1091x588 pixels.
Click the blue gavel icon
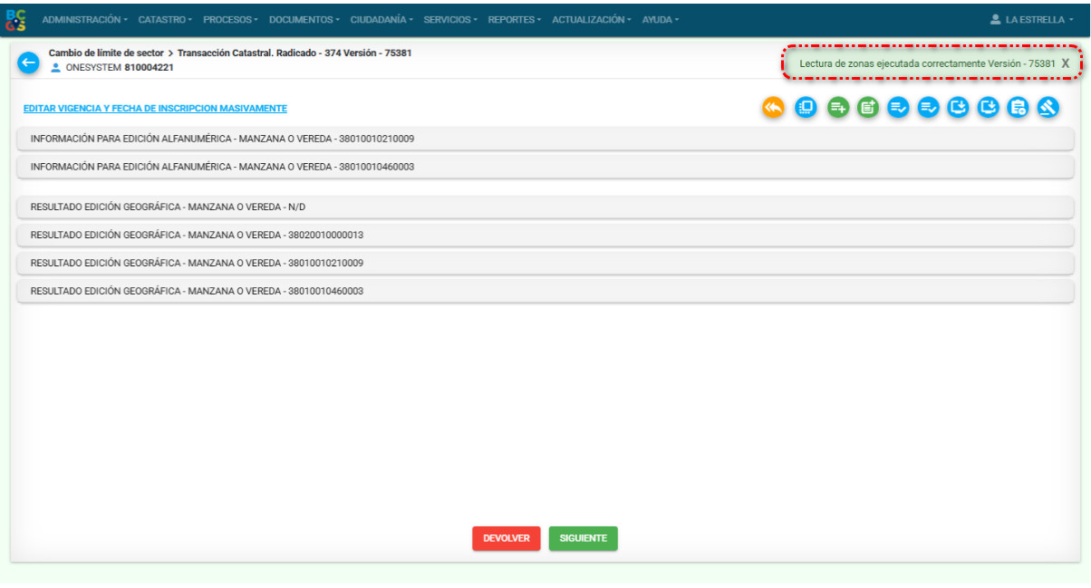click(1048, 108)
